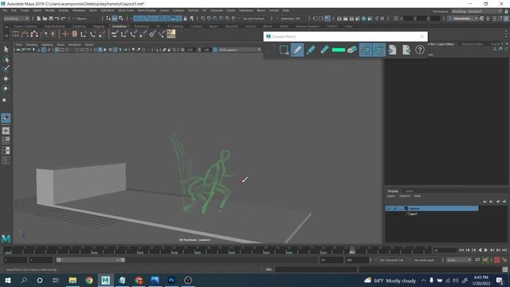Click the delete frame icon in Grease Pencil
This screenshot has width=510, height=287.
284,49
